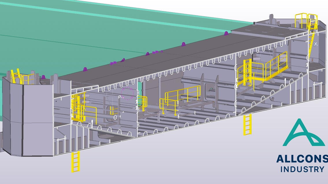Viewport: 328px width, 184px height.
Task: Click the ALLCONS logo text
Action: [x=302, y=159]
